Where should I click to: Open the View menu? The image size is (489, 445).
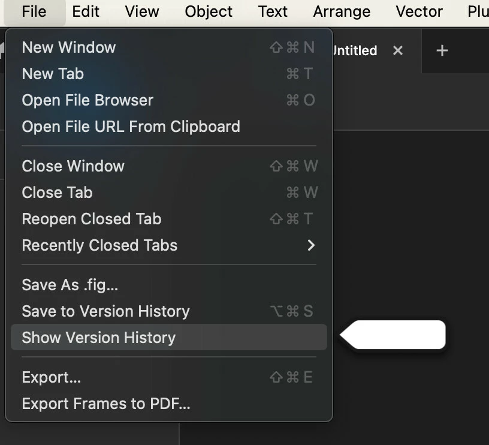(142, 12)
